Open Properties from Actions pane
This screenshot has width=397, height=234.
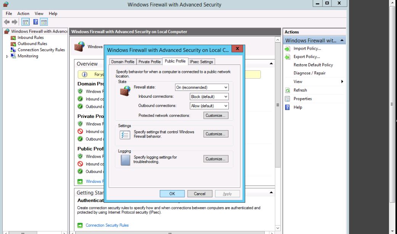302,98
